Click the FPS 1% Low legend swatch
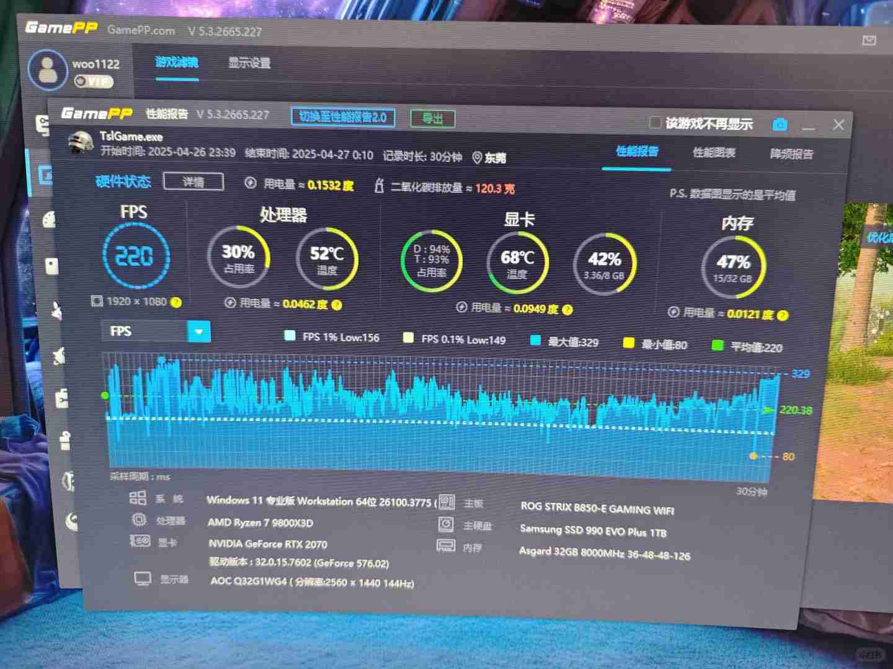Viewport: 893px width, 669px height. click(x=290, y=336)
